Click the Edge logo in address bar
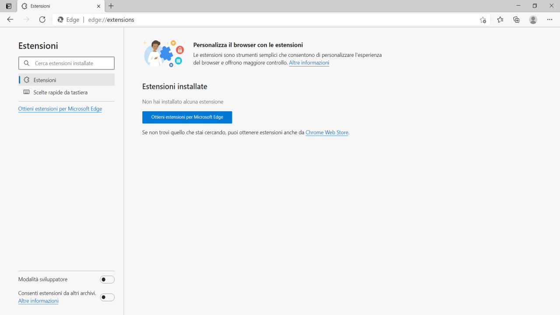The image size is (560, 315). [x=61, y=20]
